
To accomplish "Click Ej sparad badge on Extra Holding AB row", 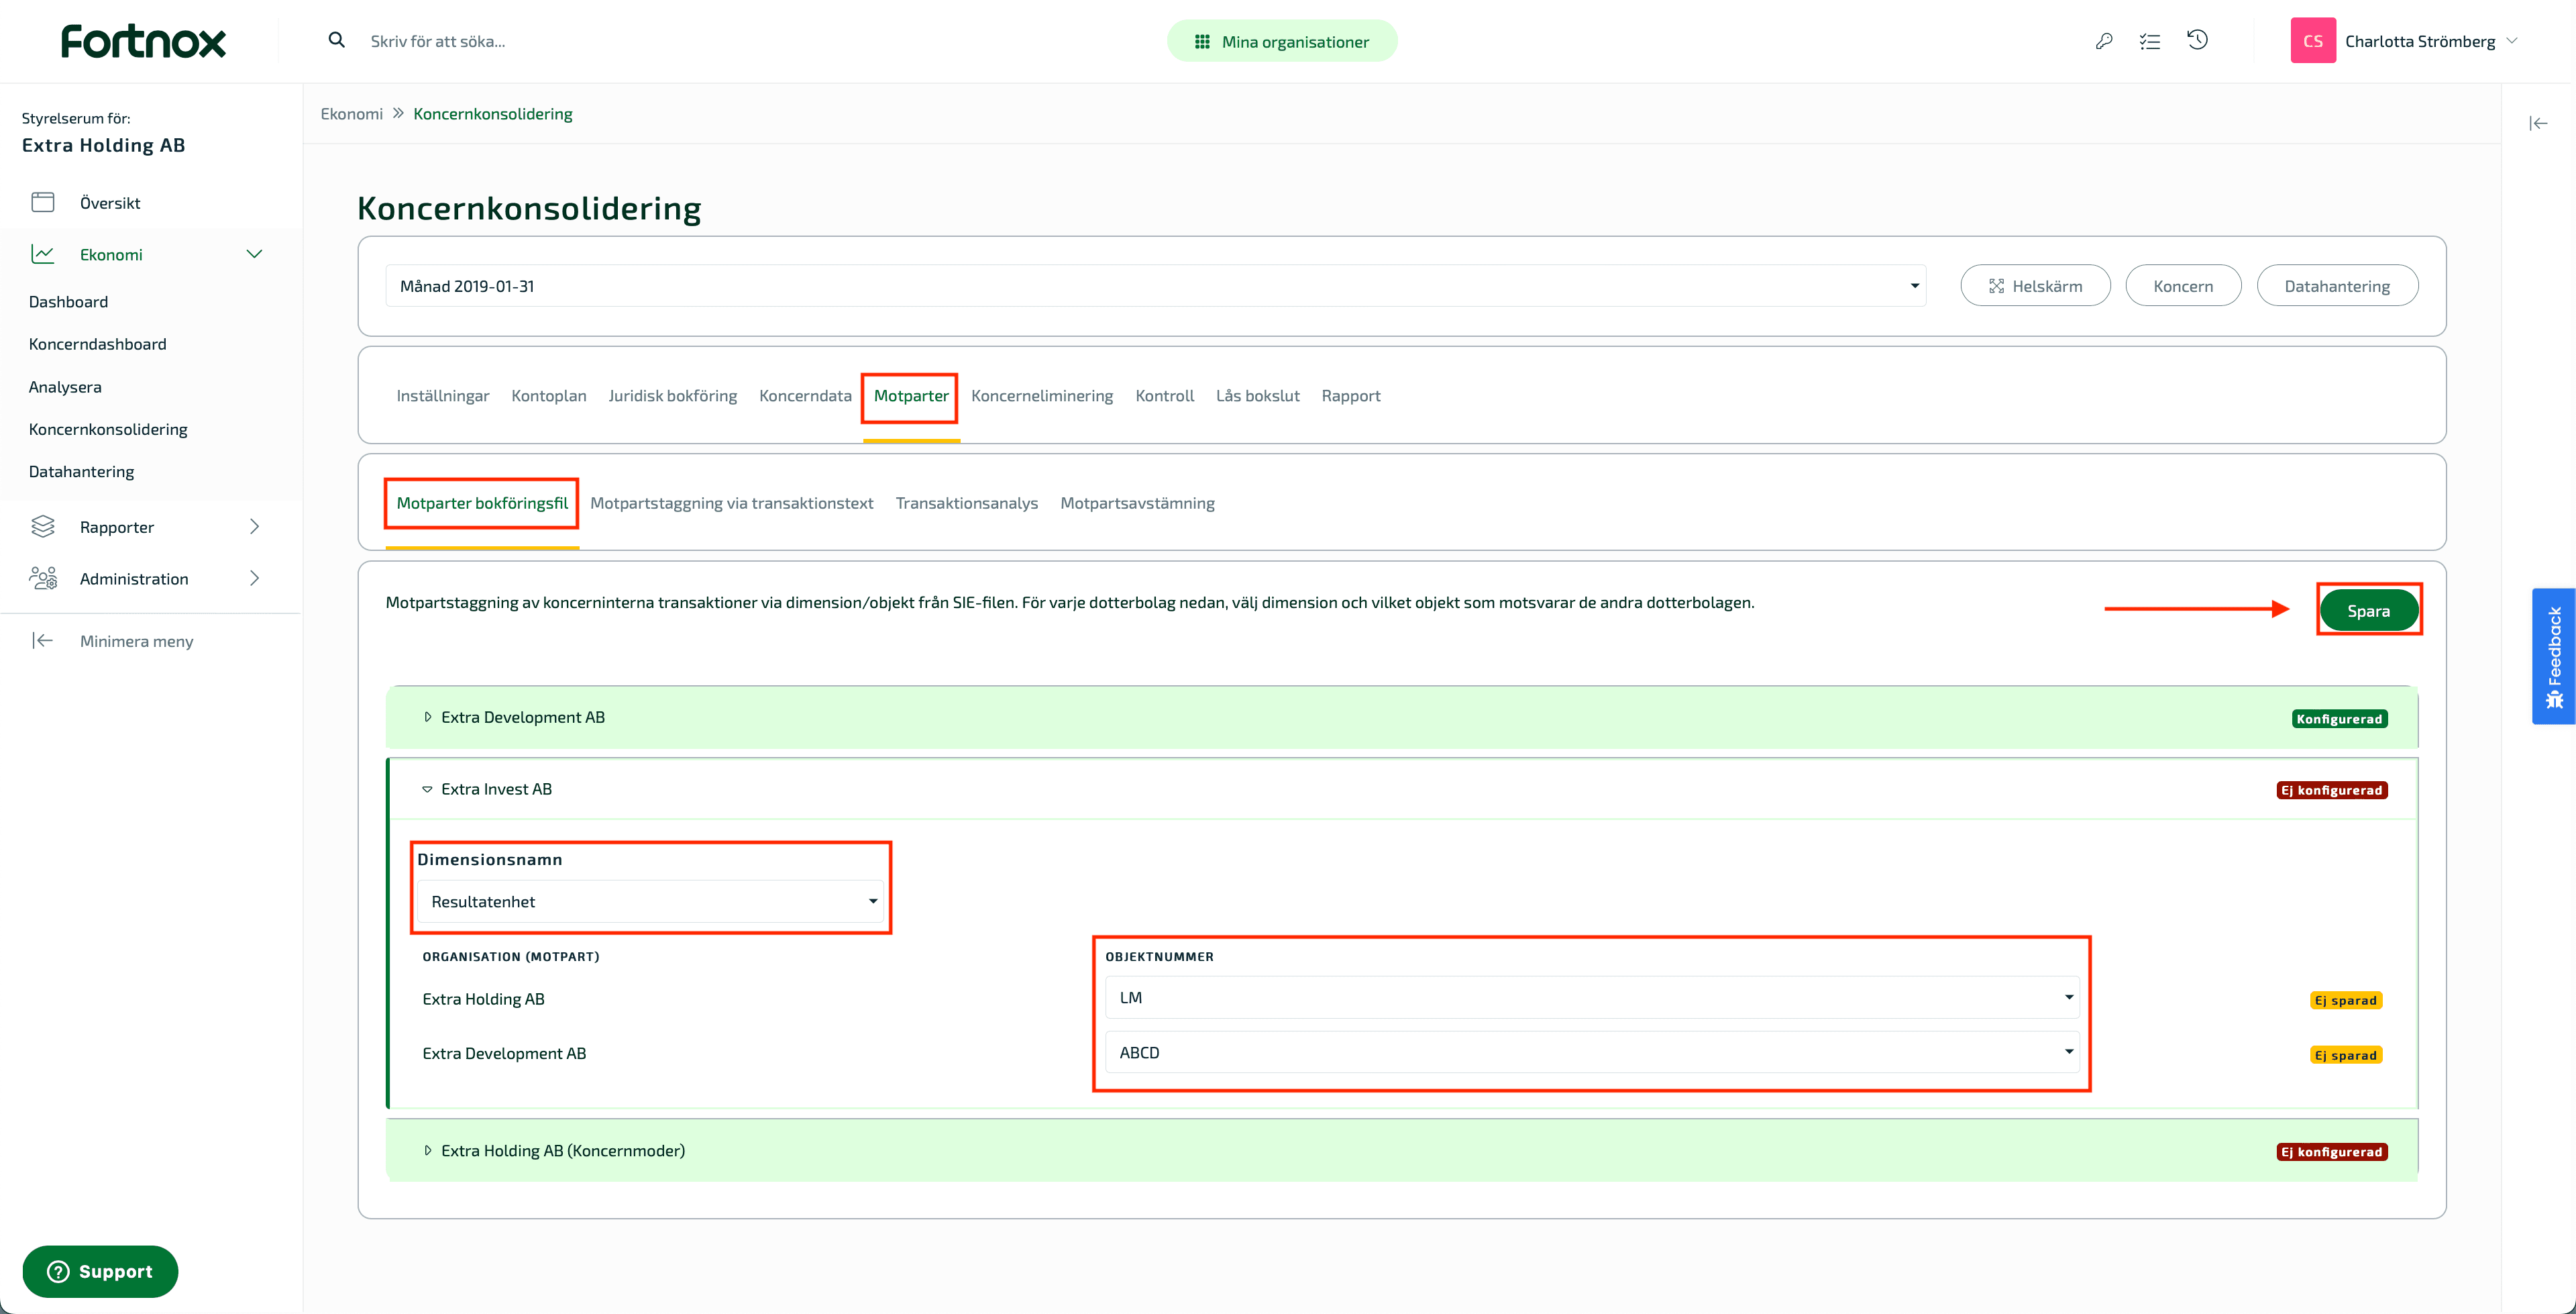I will [x=2345, y=1000].
